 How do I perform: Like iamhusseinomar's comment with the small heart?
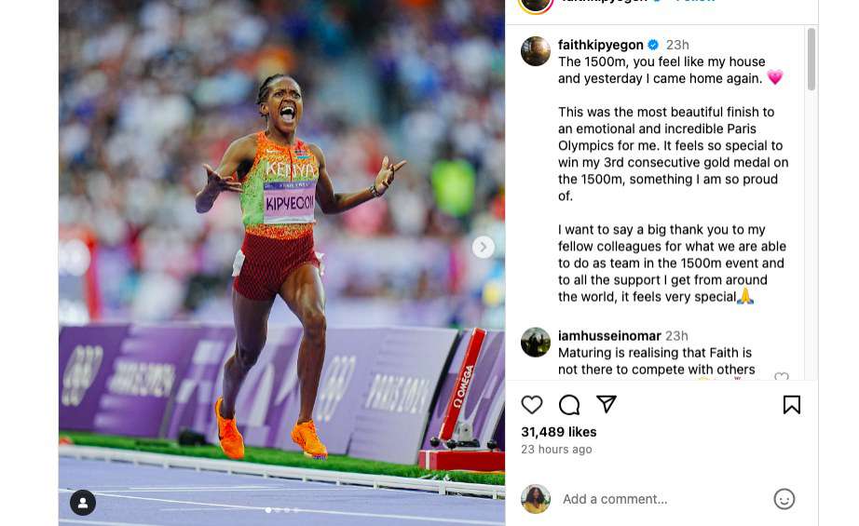tap(782, 376)
